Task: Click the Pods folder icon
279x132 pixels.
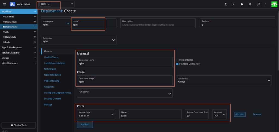Action: (x=4, y=42)
